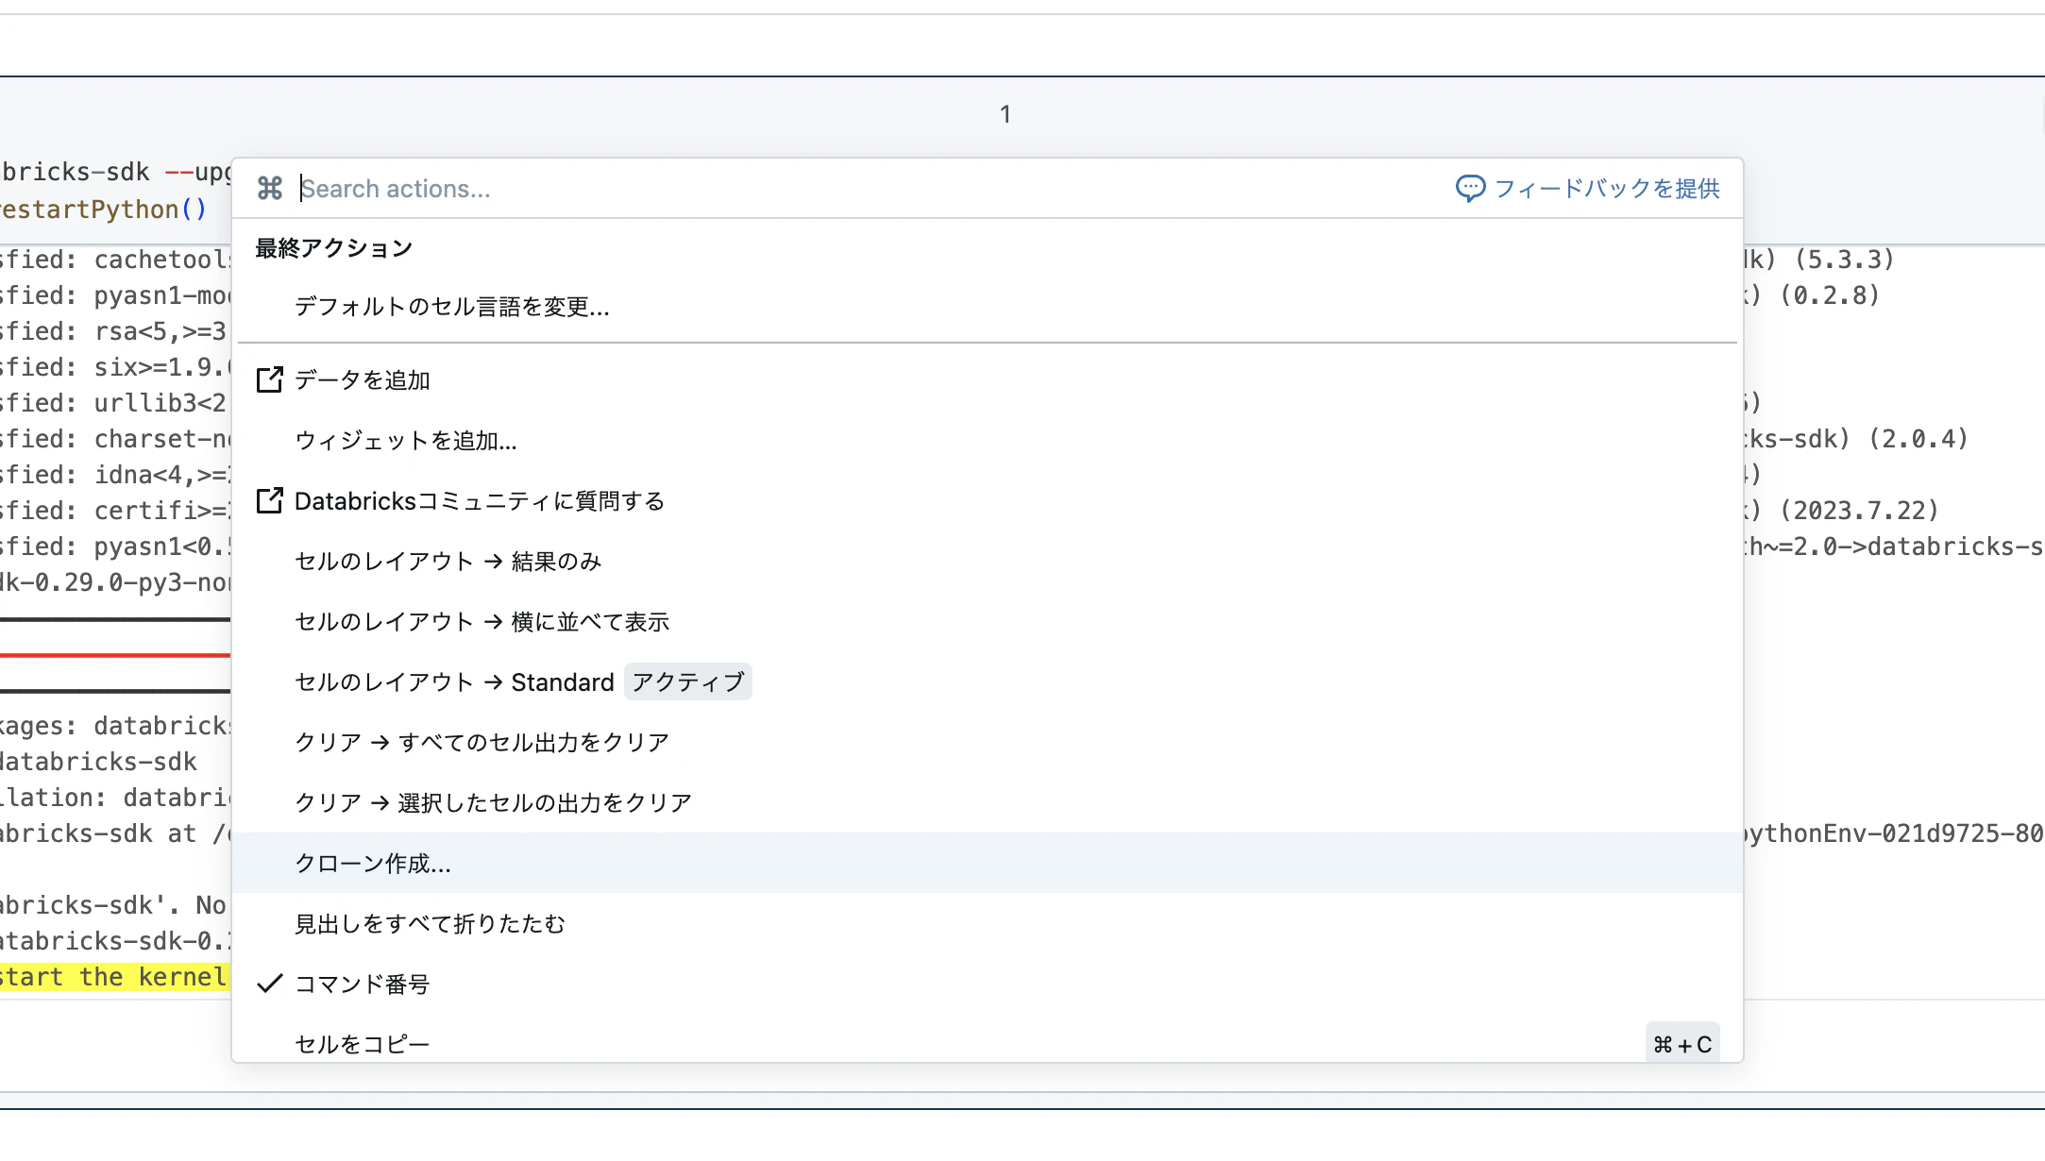
Task: Click restartPython() code in the cell
Action: coord(103,210)
